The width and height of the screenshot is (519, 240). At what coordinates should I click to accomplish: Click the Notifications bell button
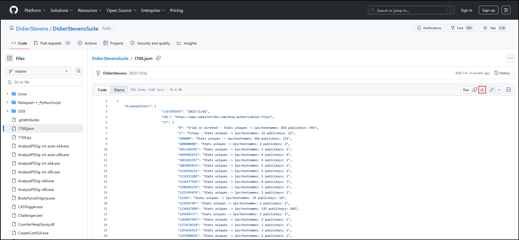(429, 28)
